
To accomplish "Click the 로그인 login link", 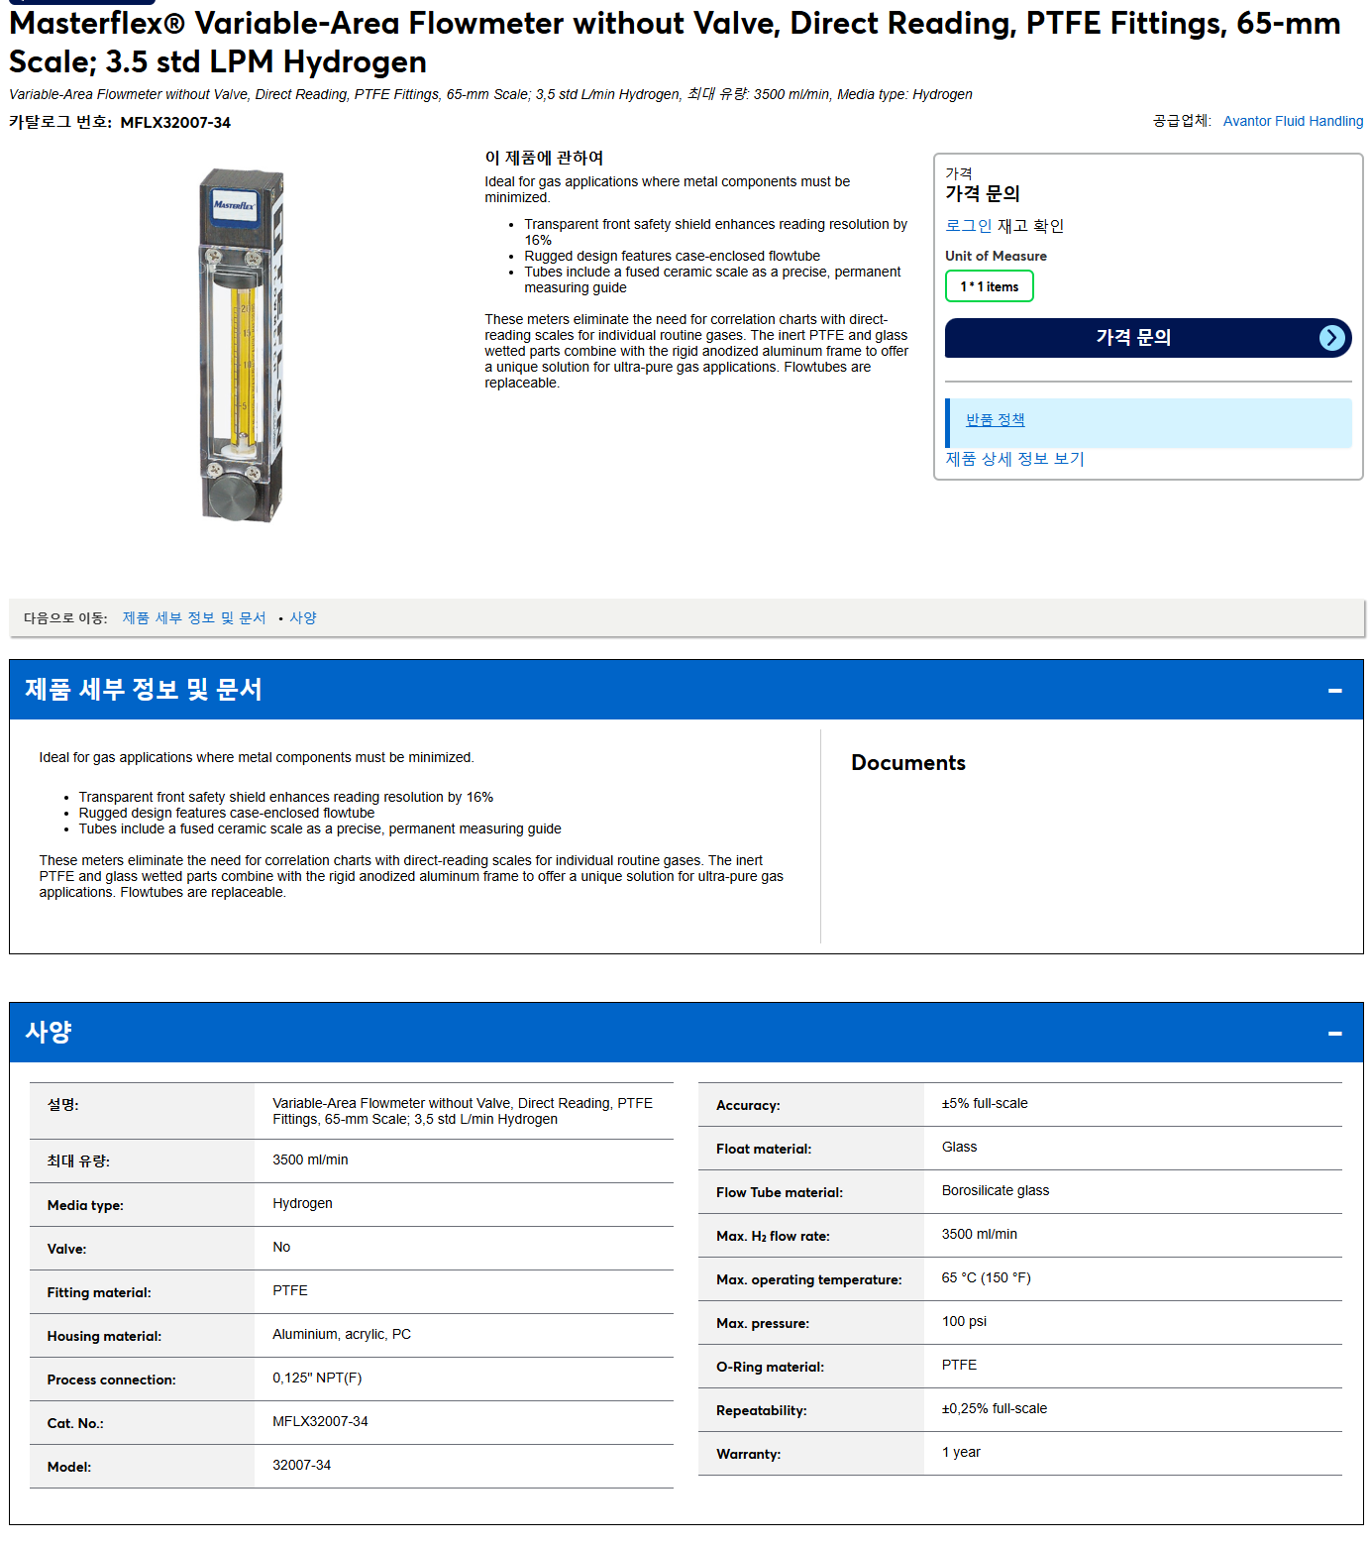I will 968,226.
